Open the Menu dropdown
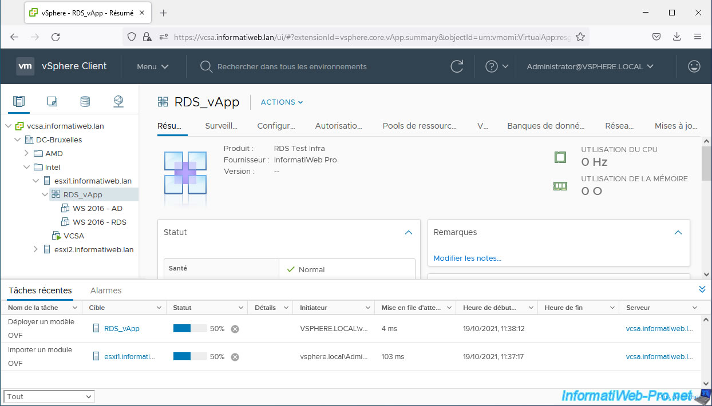 point(152,66)
